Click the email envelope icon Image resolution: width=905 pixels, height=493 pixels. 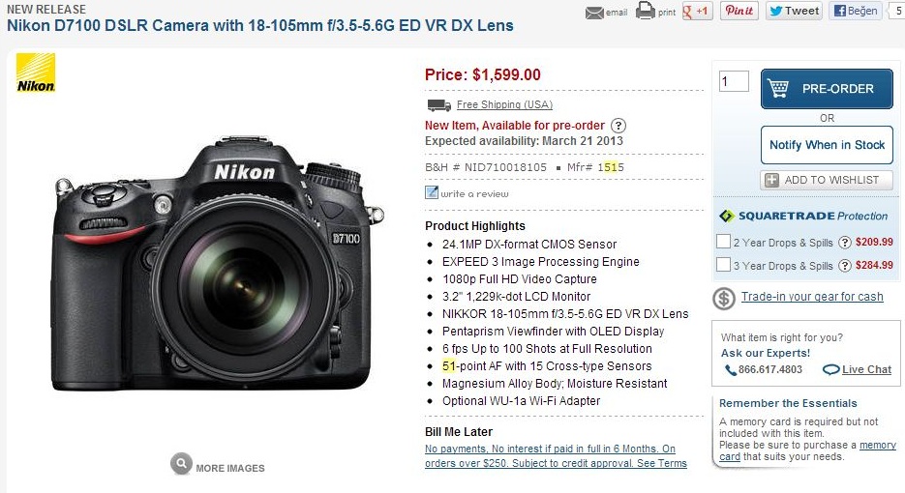pos(594,13)
